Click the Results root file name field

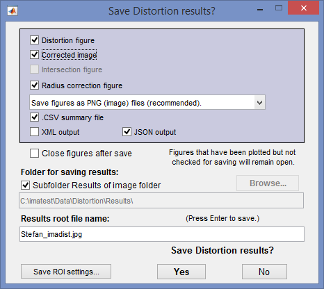click(162, 234)
